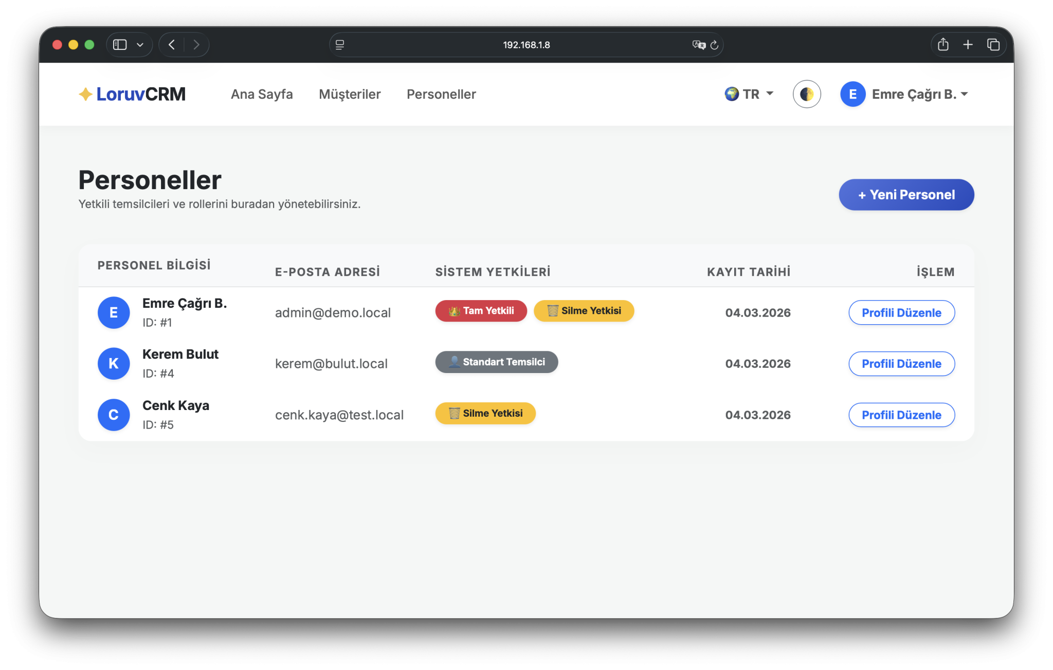Click Cenk Kaya's avatar circle

pos(114,415)
